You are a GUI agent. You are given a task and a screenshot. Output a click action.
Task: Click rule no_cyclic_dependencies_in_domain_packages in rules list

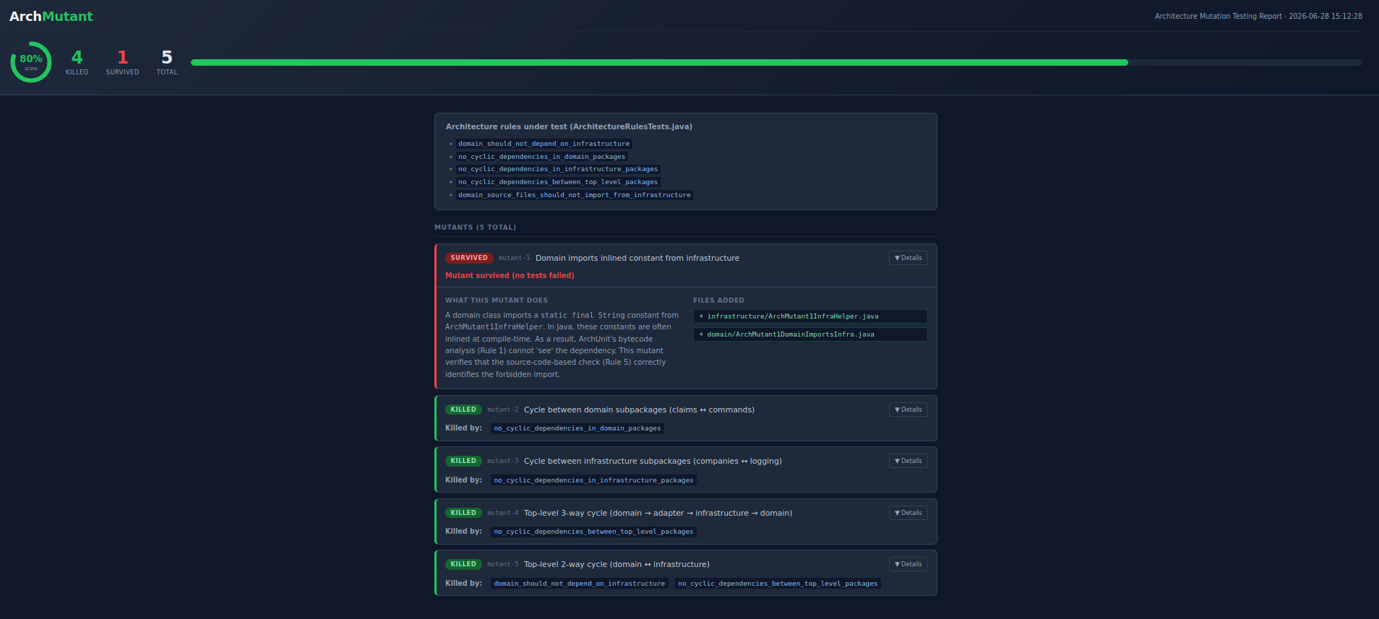coord(541,157)
